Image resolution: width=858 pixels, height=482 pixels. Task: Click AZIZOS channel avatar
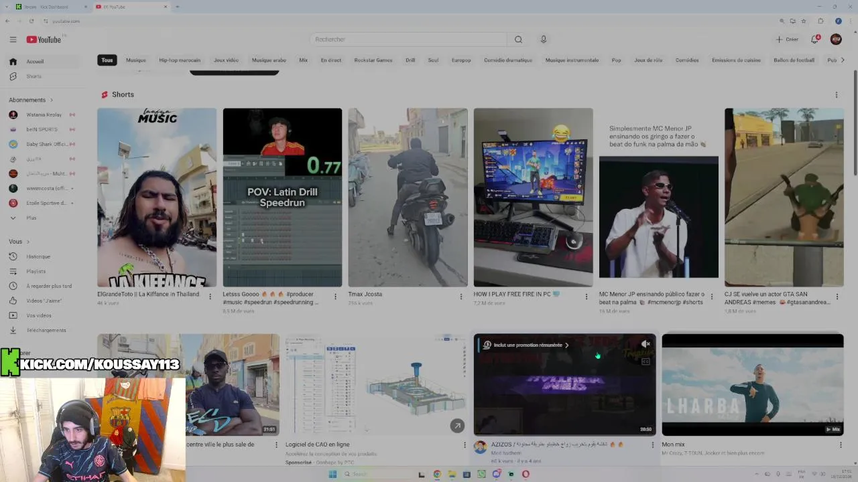480,447
